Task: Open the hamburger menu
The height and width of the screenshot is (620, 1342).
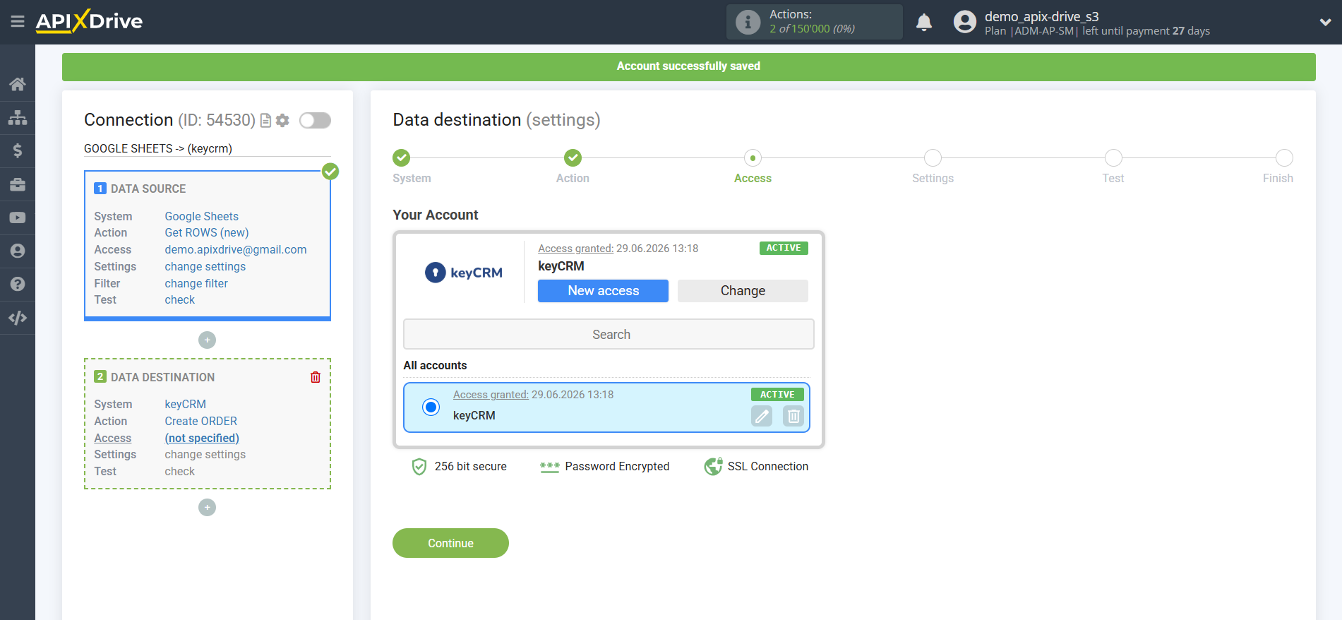Action: 18,22
